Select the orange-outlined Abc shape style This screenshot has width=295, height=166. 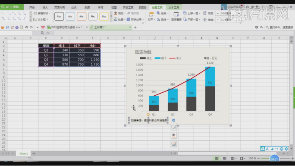point(82,16)
